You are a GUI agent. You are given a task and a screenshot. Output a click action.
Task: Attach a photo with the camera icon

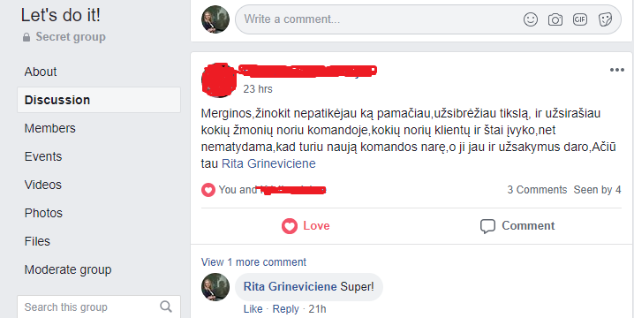555,19
